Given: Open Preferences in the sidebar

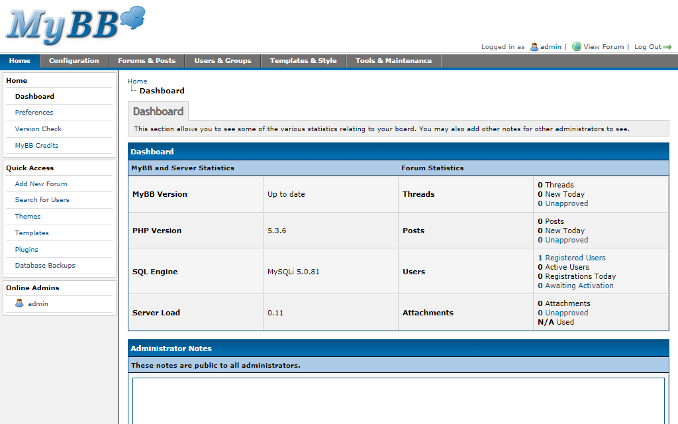Looking at the screenshot, I should pyautogui.click(x=34, y=113).
